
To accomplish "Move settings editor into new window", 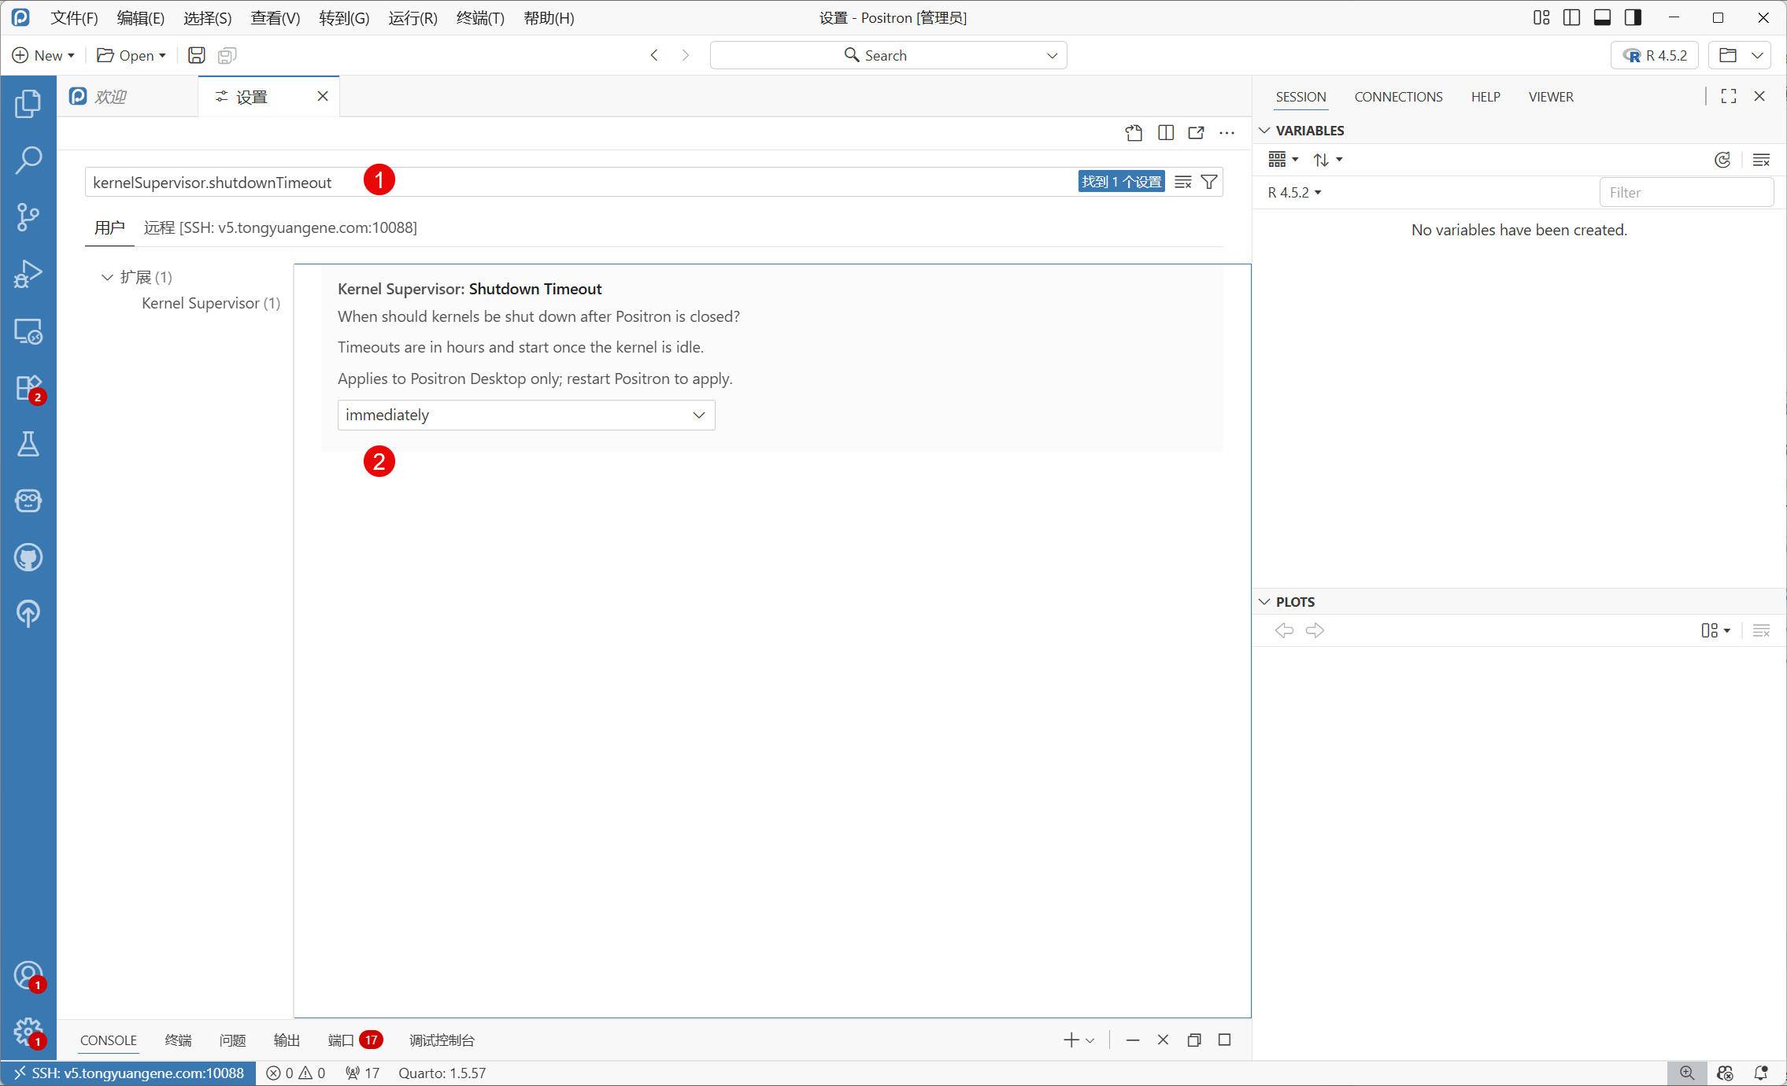I will 1197,133.
